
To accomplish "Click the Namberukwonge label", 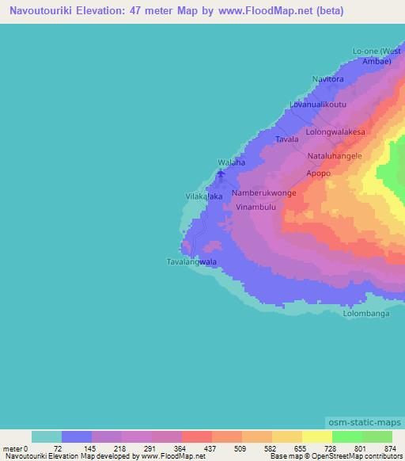I will tap(264, 193).
